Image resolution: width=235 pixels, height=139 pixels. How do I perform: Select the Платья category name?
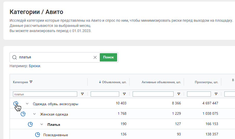[x=54, y=125]
